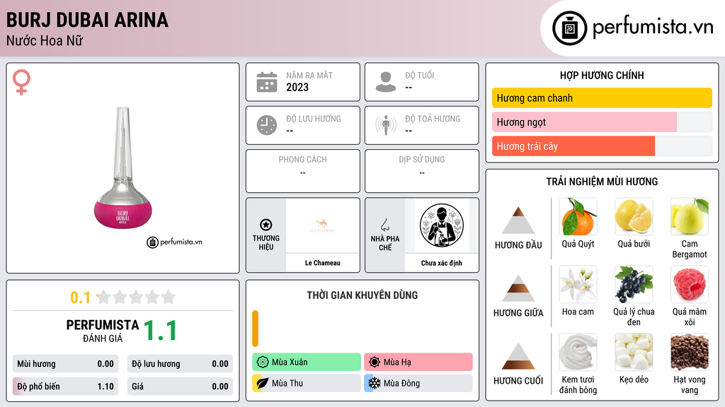Click the Hương cam chanh yellow accord bar
The width and height of the screenshot is (725, 407).
click(602, 98)
